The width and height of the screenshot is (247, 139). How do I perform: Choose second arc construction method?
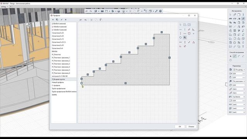point(243,56)
